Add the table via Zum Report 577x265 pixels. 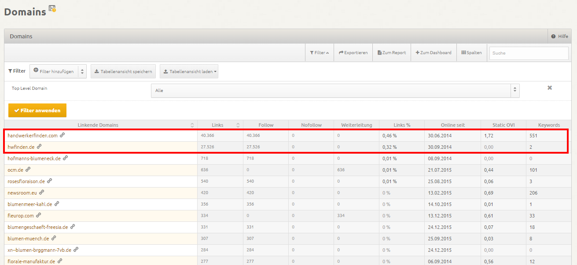(x=392, y=53)
